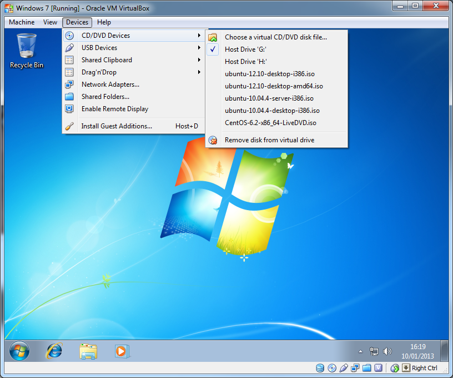Click the hard disk activity status icon

[320, 368]
